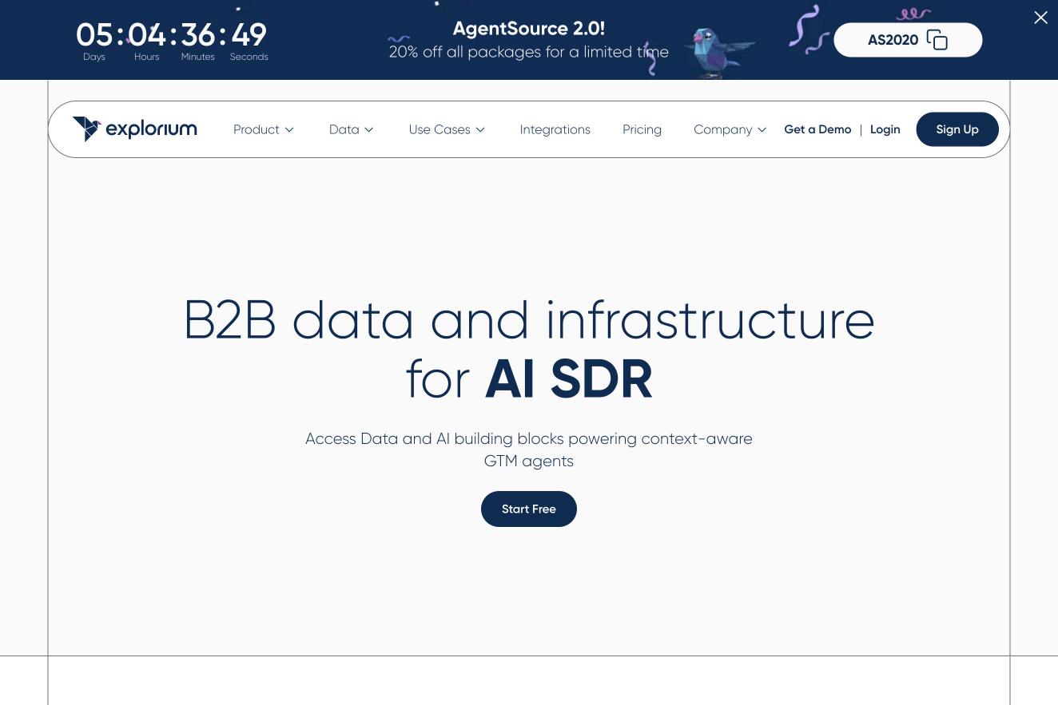Image resolution: width=1058 pixels, height=705 pixels.
Task: Click the Start Free button
Action: pos(529,509)
